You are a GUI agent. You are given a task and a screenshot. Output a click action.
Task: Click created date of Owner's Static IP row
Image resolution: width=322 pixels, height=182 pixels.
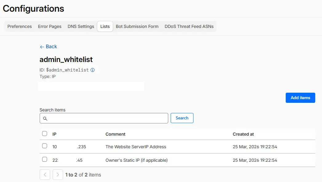255,160
